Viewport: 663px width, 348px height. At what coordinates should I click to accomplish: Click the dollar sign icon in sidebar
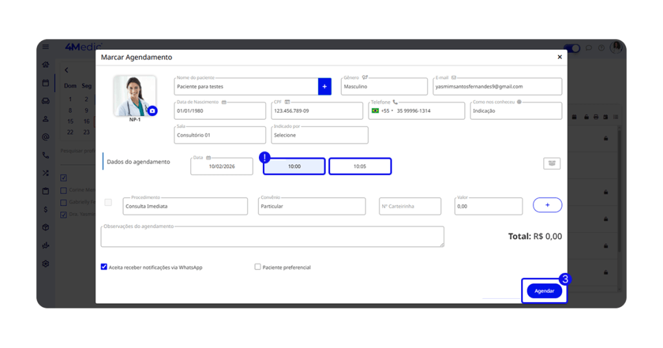pos(45,209)
